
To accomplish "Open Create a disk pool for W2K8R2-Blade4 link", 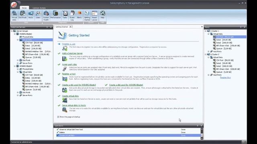I will tap(126, 85).
